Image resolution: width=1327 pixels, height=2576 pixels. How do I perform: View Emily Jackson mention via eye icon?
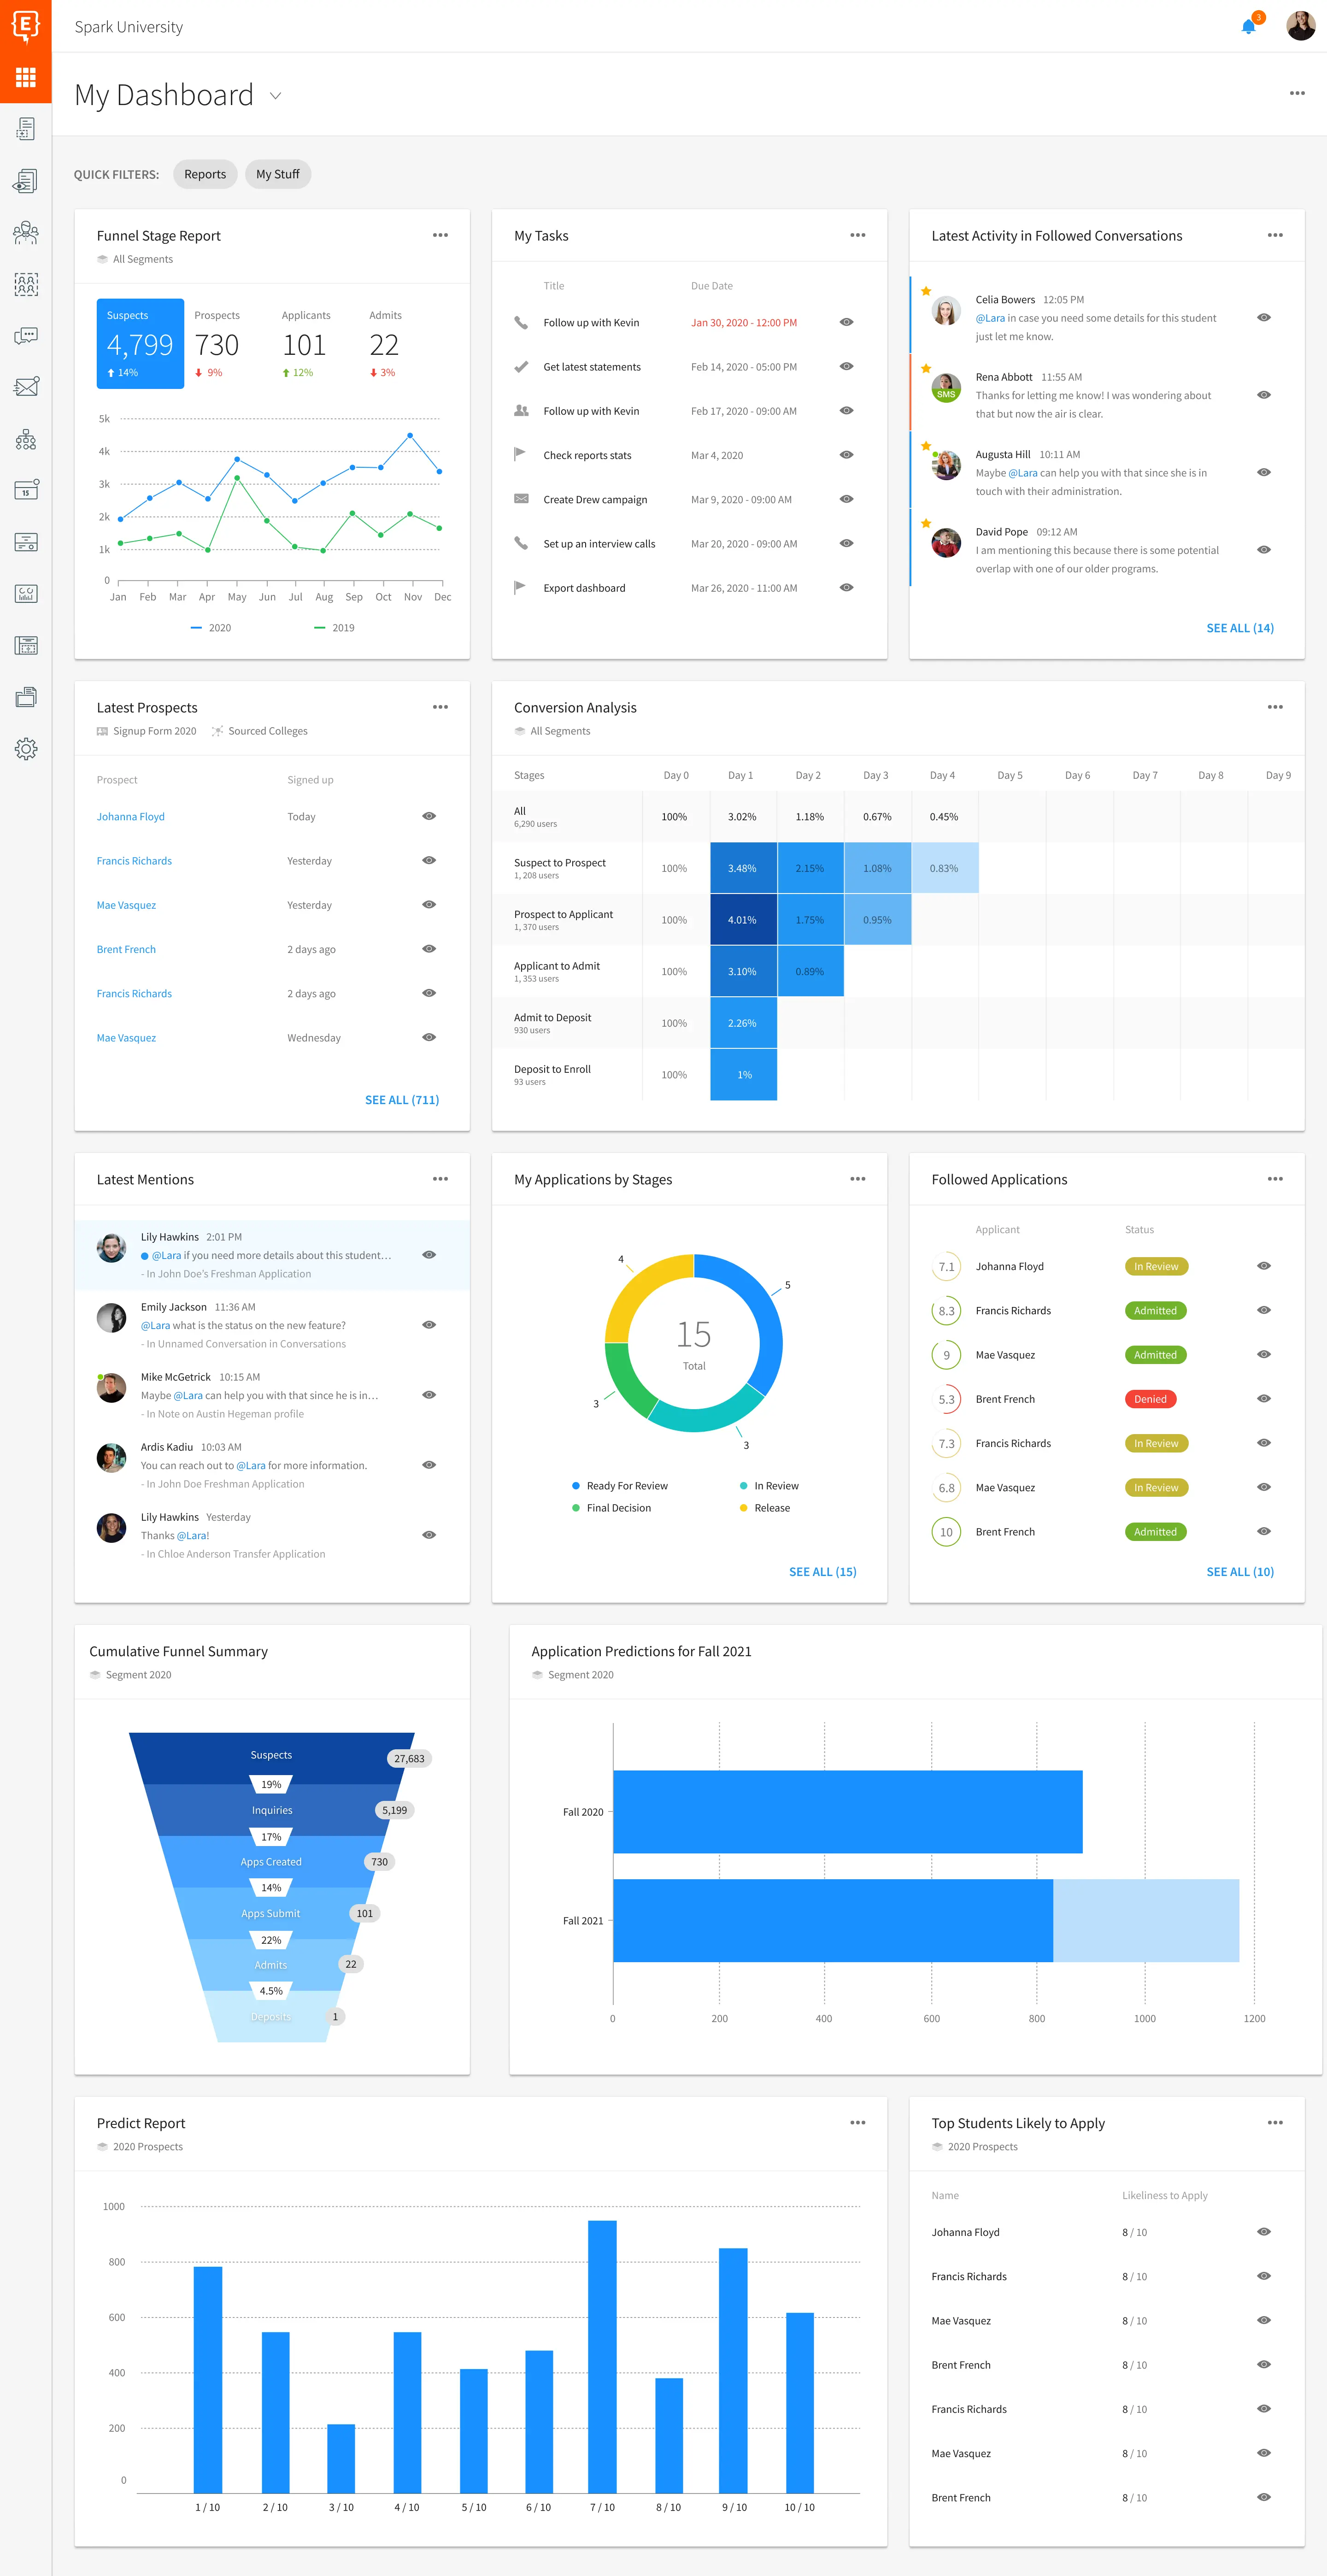pyautogui.click(x=429, y=1325)
